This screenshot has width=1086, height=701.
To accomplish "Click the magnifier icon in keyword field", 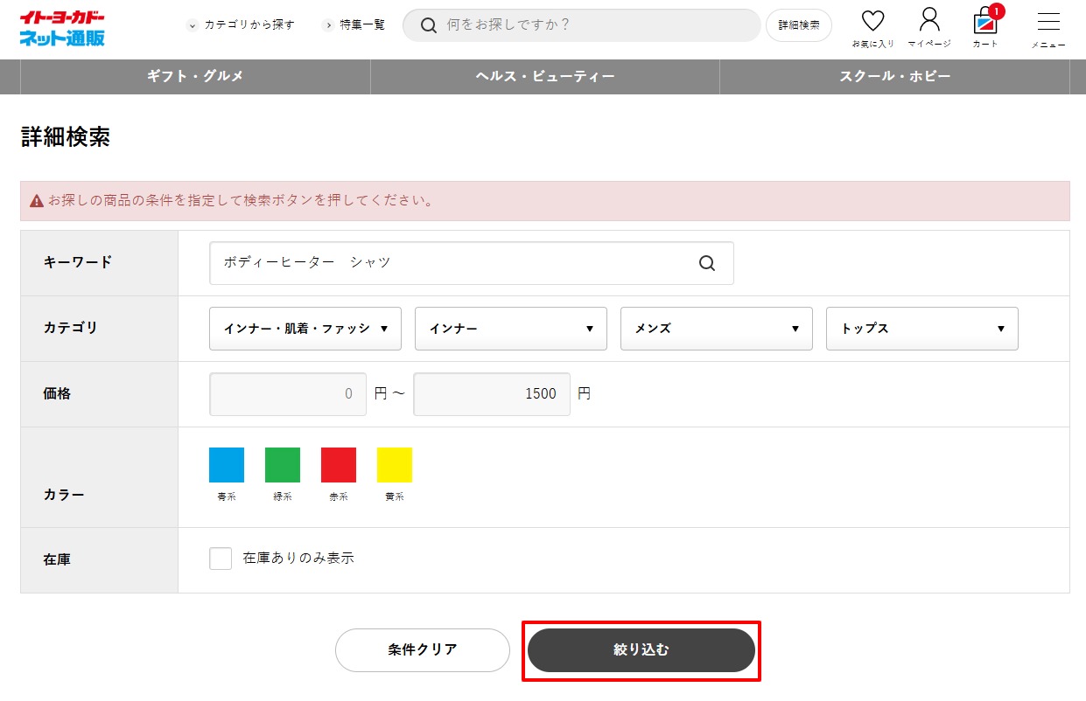I will tap(707, 263).
